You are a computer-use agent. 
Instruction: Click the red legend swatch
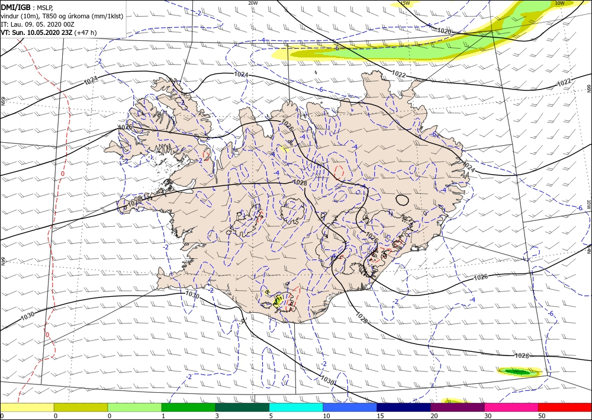[x=565, y=407]
